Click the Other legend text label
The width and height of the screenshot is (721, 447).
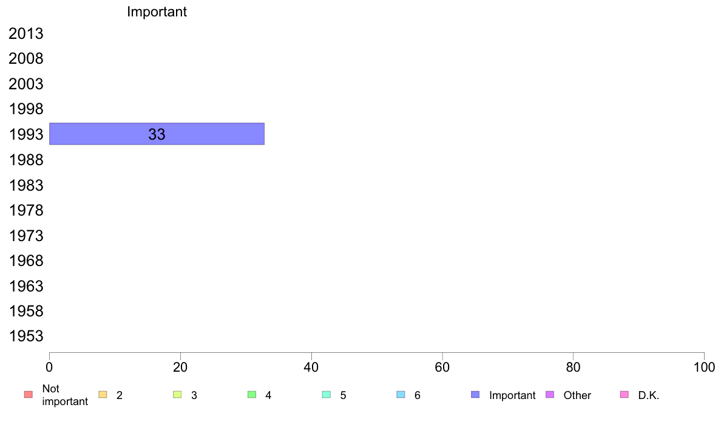[x=577, y=395]
